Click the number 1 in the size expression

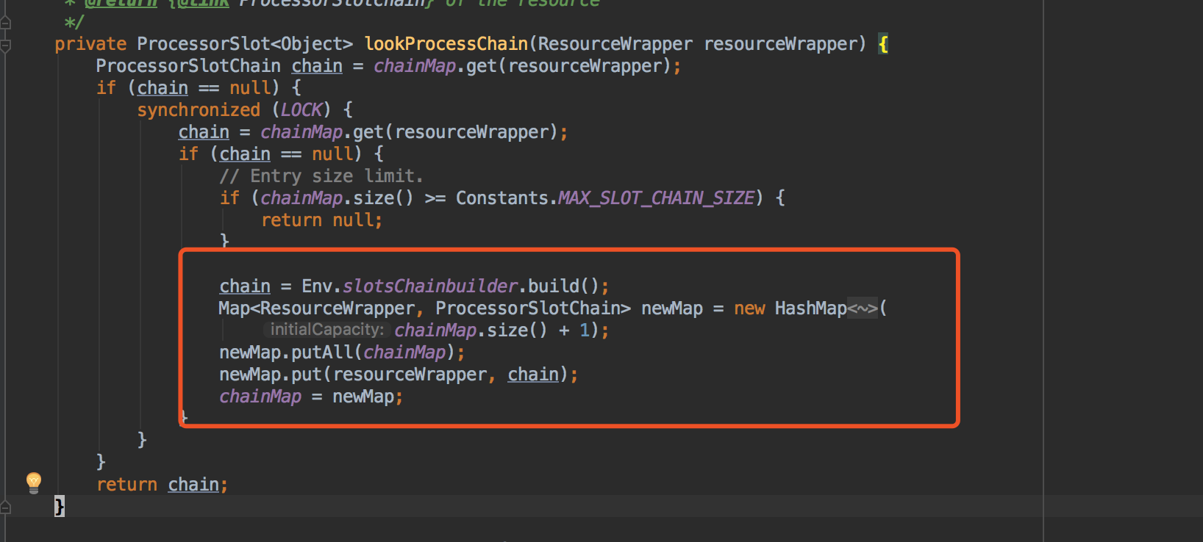(x=585, y=330)
